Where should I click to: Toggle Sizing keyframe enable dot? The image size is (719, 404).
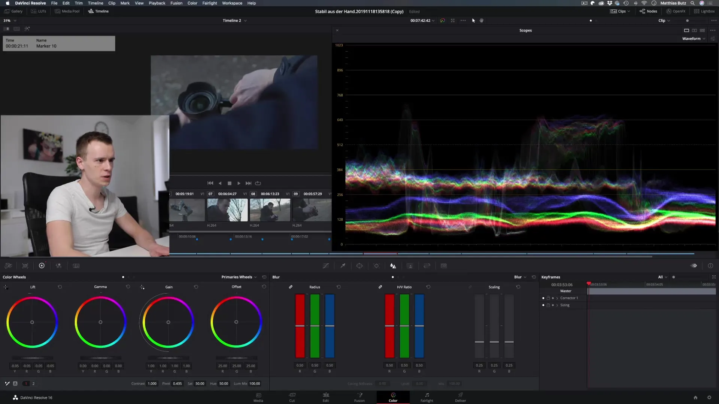tap(543, 305)
